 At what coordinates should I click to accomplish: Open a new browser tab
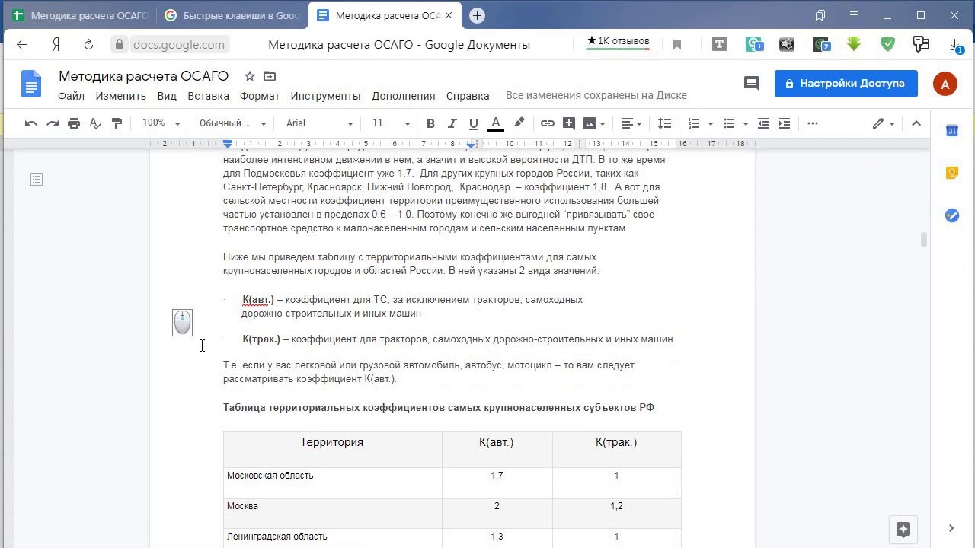click(x=478, y=15)
